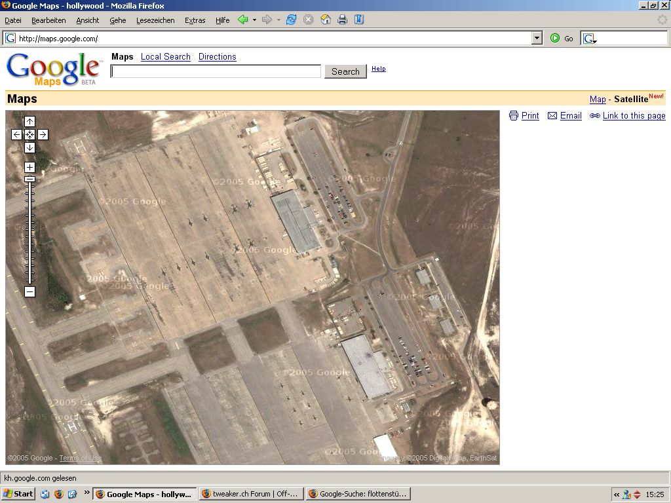Reload the page with the refresh icon
Image resolution: width=671 pixels, height=503 pixels.
pos(291,20)
